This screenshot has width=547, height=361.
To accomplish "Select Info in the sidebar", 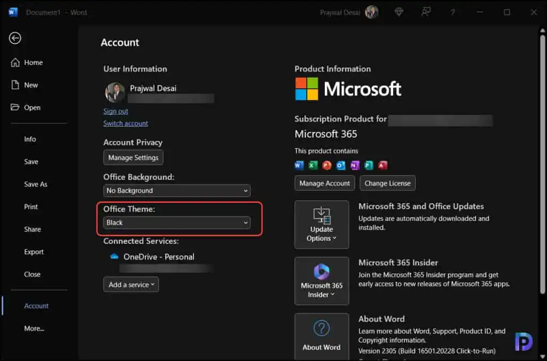I will pos(30,139).
